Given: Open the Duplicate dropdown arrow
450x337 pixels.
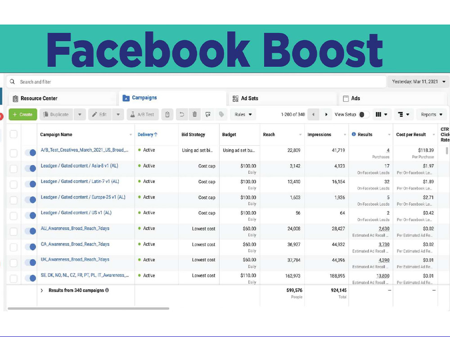Looking at the screenshot, I should pyautogui.click(x=80, y=114).
